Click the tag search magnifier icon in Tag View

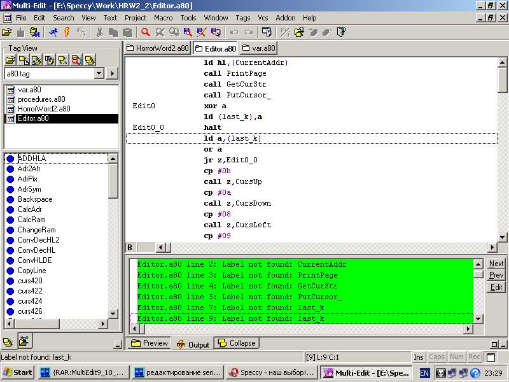(76, 60)
